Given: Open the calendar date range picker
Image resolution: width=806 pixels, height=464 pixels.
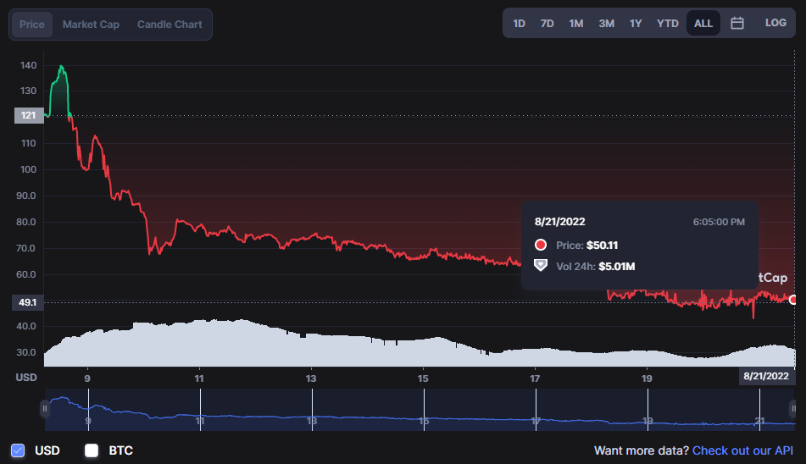Looking at the screenshot, I should (x=737, y=24).
